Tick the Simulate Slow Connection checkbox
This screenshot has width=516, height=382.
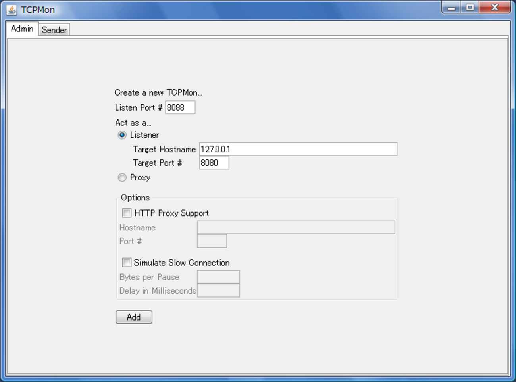[x=127, y=263]
